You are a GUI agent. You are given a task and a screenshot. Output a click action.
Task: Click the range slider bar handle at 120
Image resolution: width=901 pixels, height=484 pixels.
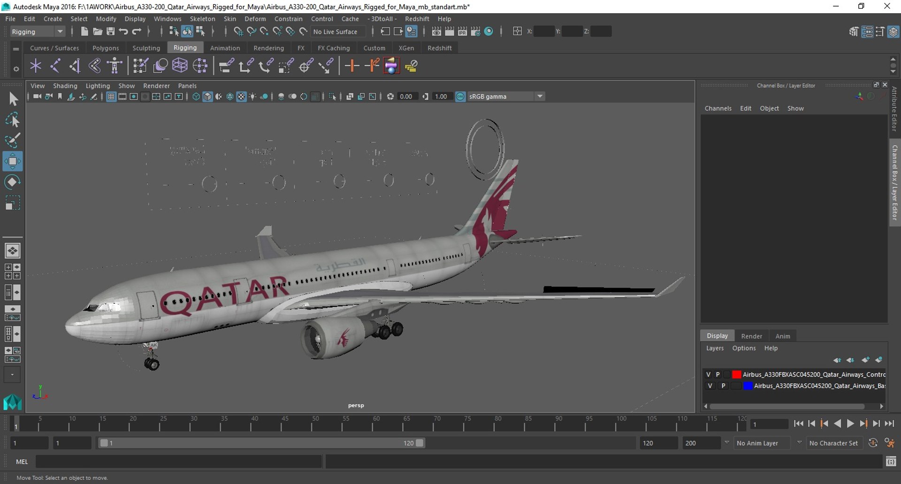point(420,443)
